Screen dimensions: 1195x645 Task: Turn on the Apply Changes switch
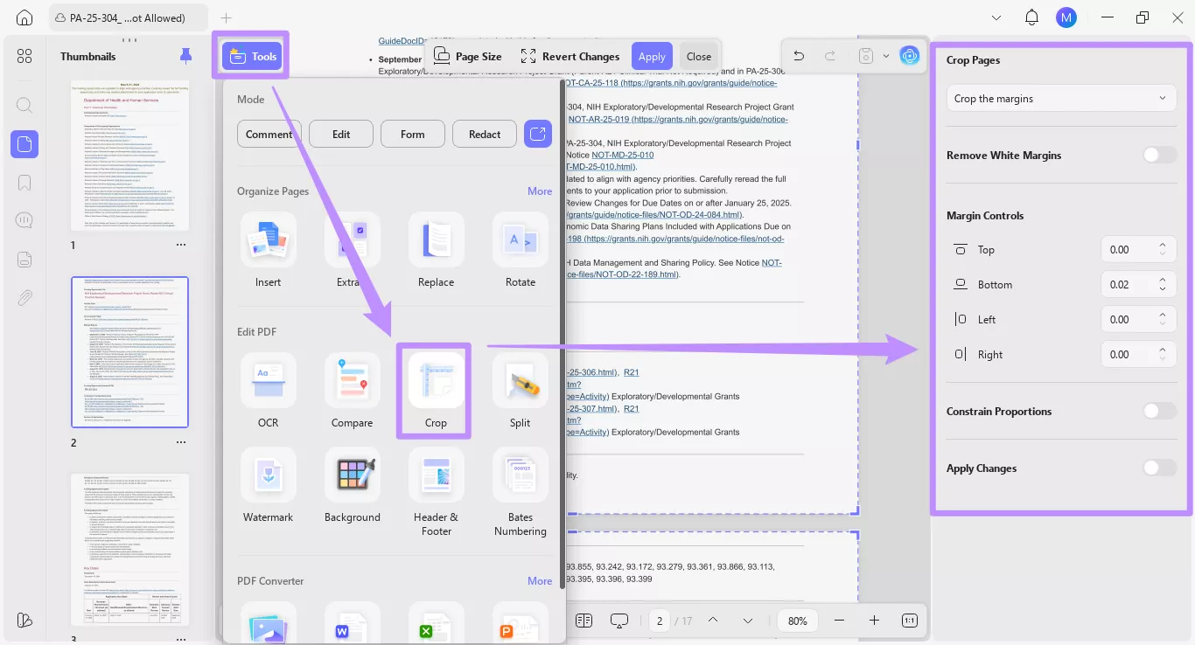coord(1160,468)
